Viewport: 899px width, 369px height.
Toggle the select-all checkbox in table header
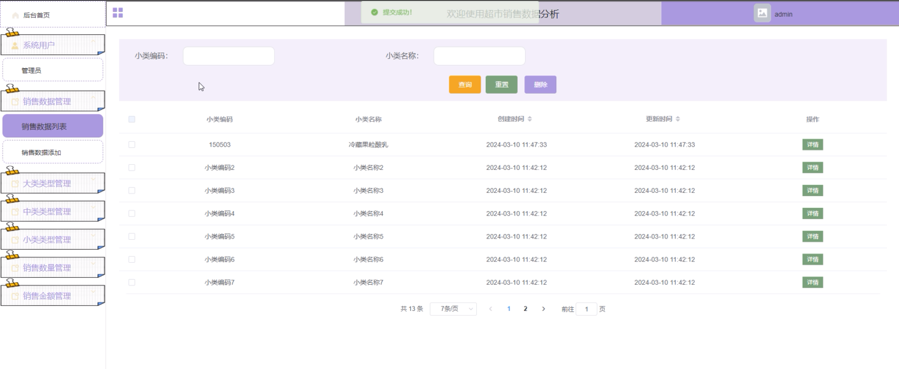pos(132,119)
